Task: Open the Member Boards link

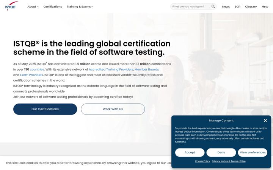Action: (x=147, y=70)
